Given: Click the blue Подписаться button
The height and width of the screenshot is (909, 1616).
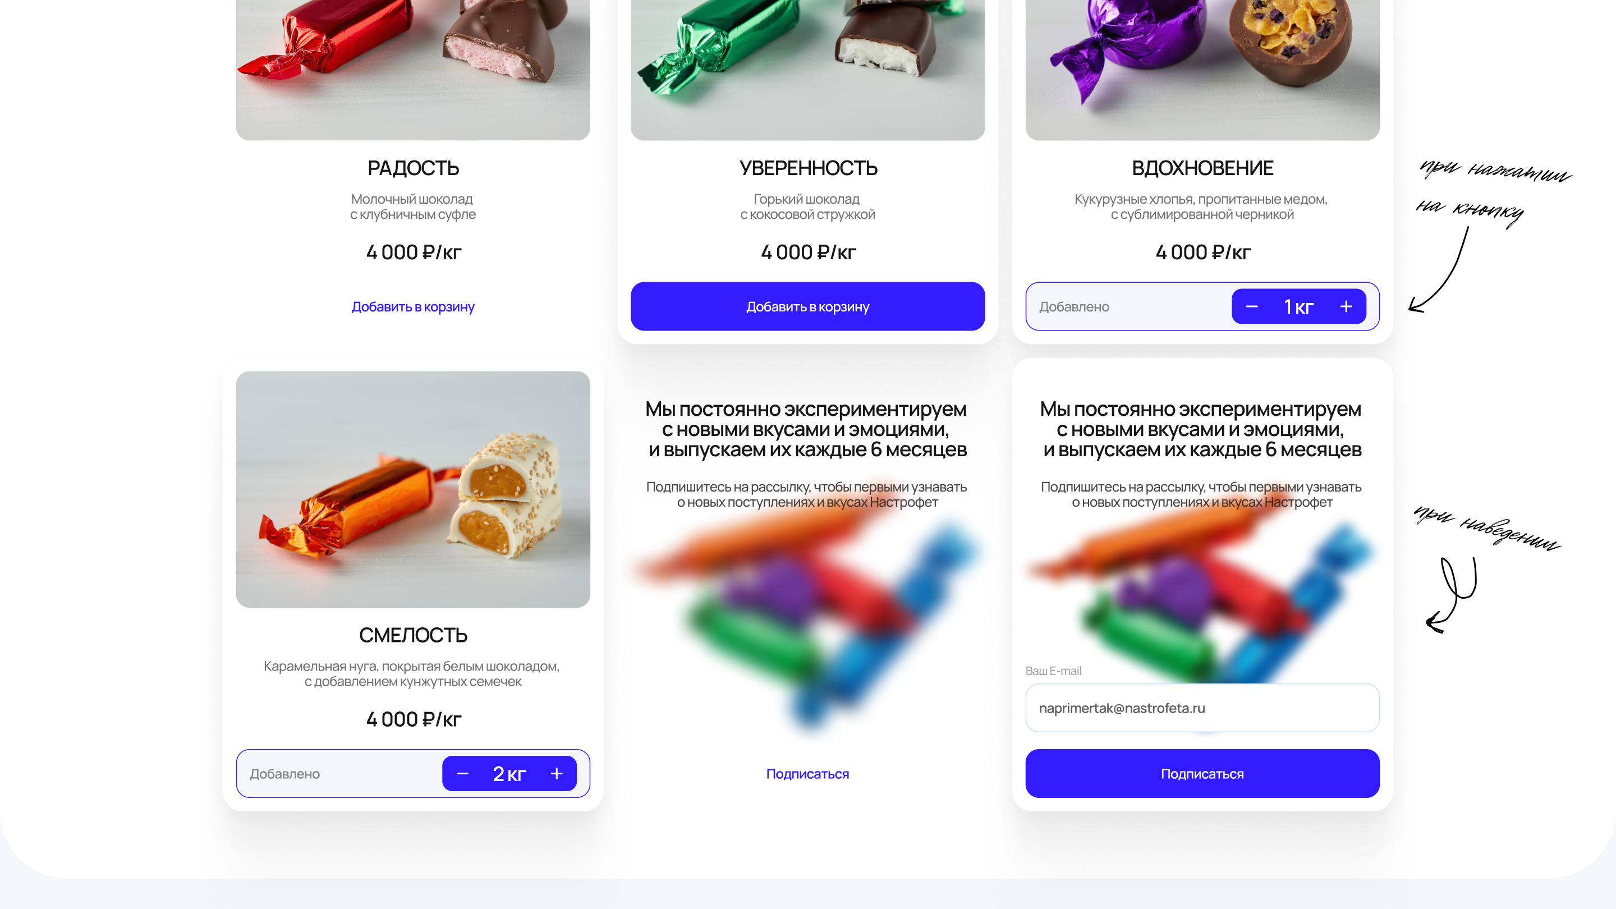Looking at the screenshot, I should 1202,774.
